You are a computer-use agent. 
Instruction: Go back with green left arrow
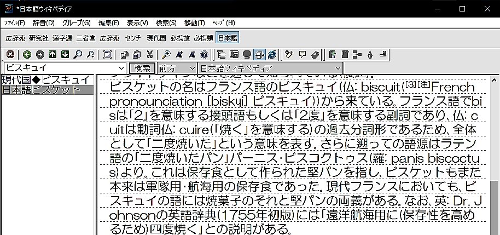pyautogui.click(x=27, y=55)
